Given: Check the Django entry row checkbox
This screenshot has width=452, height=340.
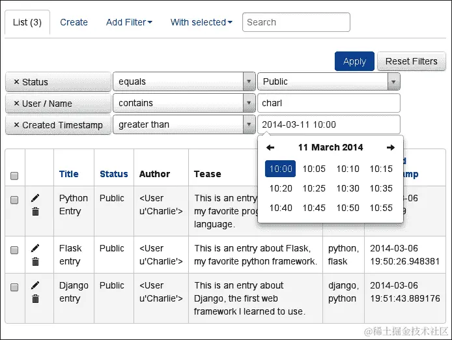Looking at the screenshot, I should point(14,287).
